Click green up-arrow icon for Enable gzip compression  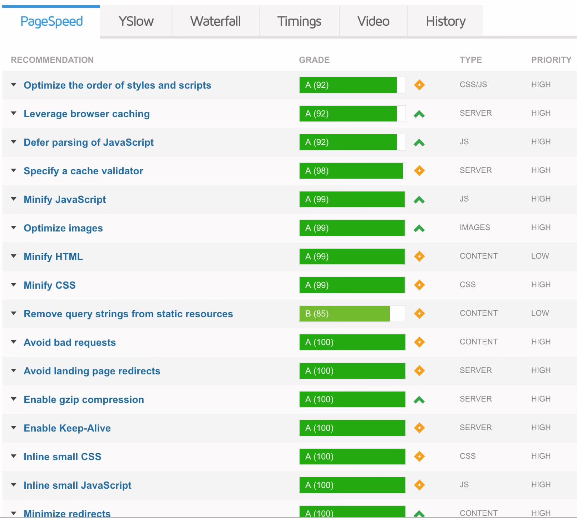[419, 400]
